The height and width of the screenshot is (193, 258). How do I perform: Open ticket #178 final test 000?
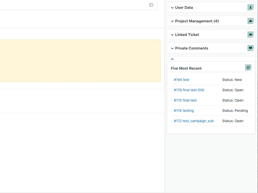pos(189,90)
